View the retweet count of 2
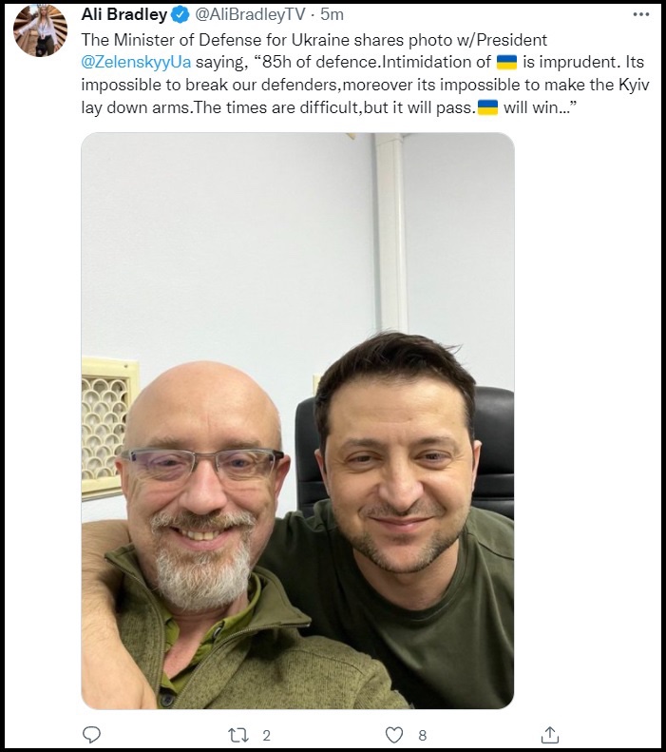The width and height of the screenshot is (666, 752). click(267, 736)
